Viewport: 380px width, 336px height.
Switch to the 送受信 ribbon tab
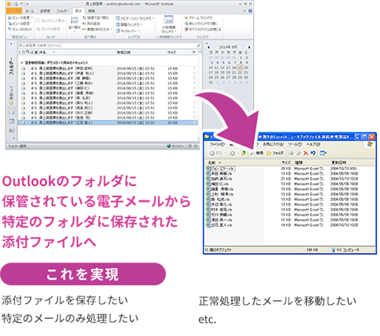[x=45, y=11]
